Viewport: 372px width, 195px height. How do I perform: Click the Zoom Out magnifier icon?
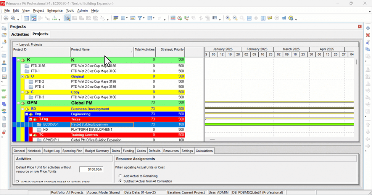click(235, 18)
